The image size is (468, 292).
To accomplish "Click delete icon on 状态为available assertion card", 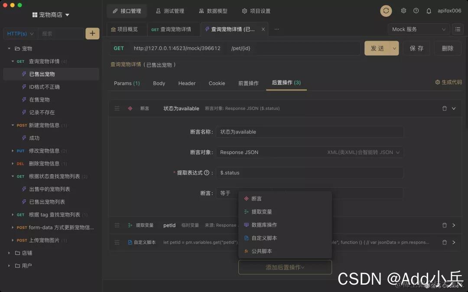I will click(x=444, y=109).
